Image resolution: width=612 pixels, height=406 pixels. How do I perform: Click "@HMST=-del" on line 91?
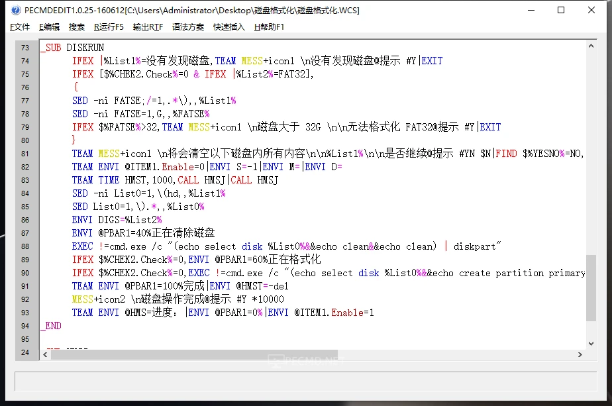coord(262,286)
